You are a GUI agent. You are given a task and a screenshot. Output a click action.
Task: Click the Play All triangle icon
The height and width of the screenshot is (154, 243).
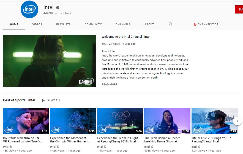tap(43, 100)
